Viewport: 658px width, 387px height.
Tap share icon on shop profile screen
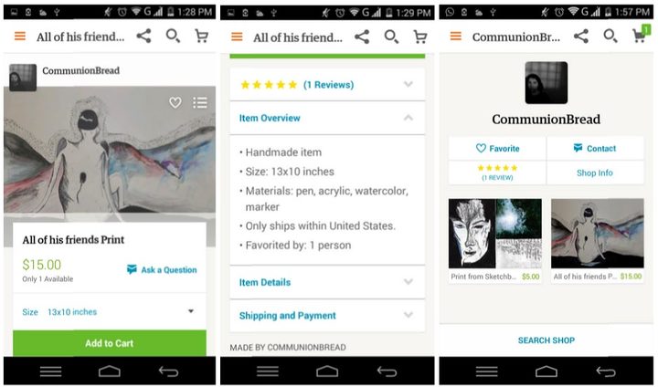(581, 37)
